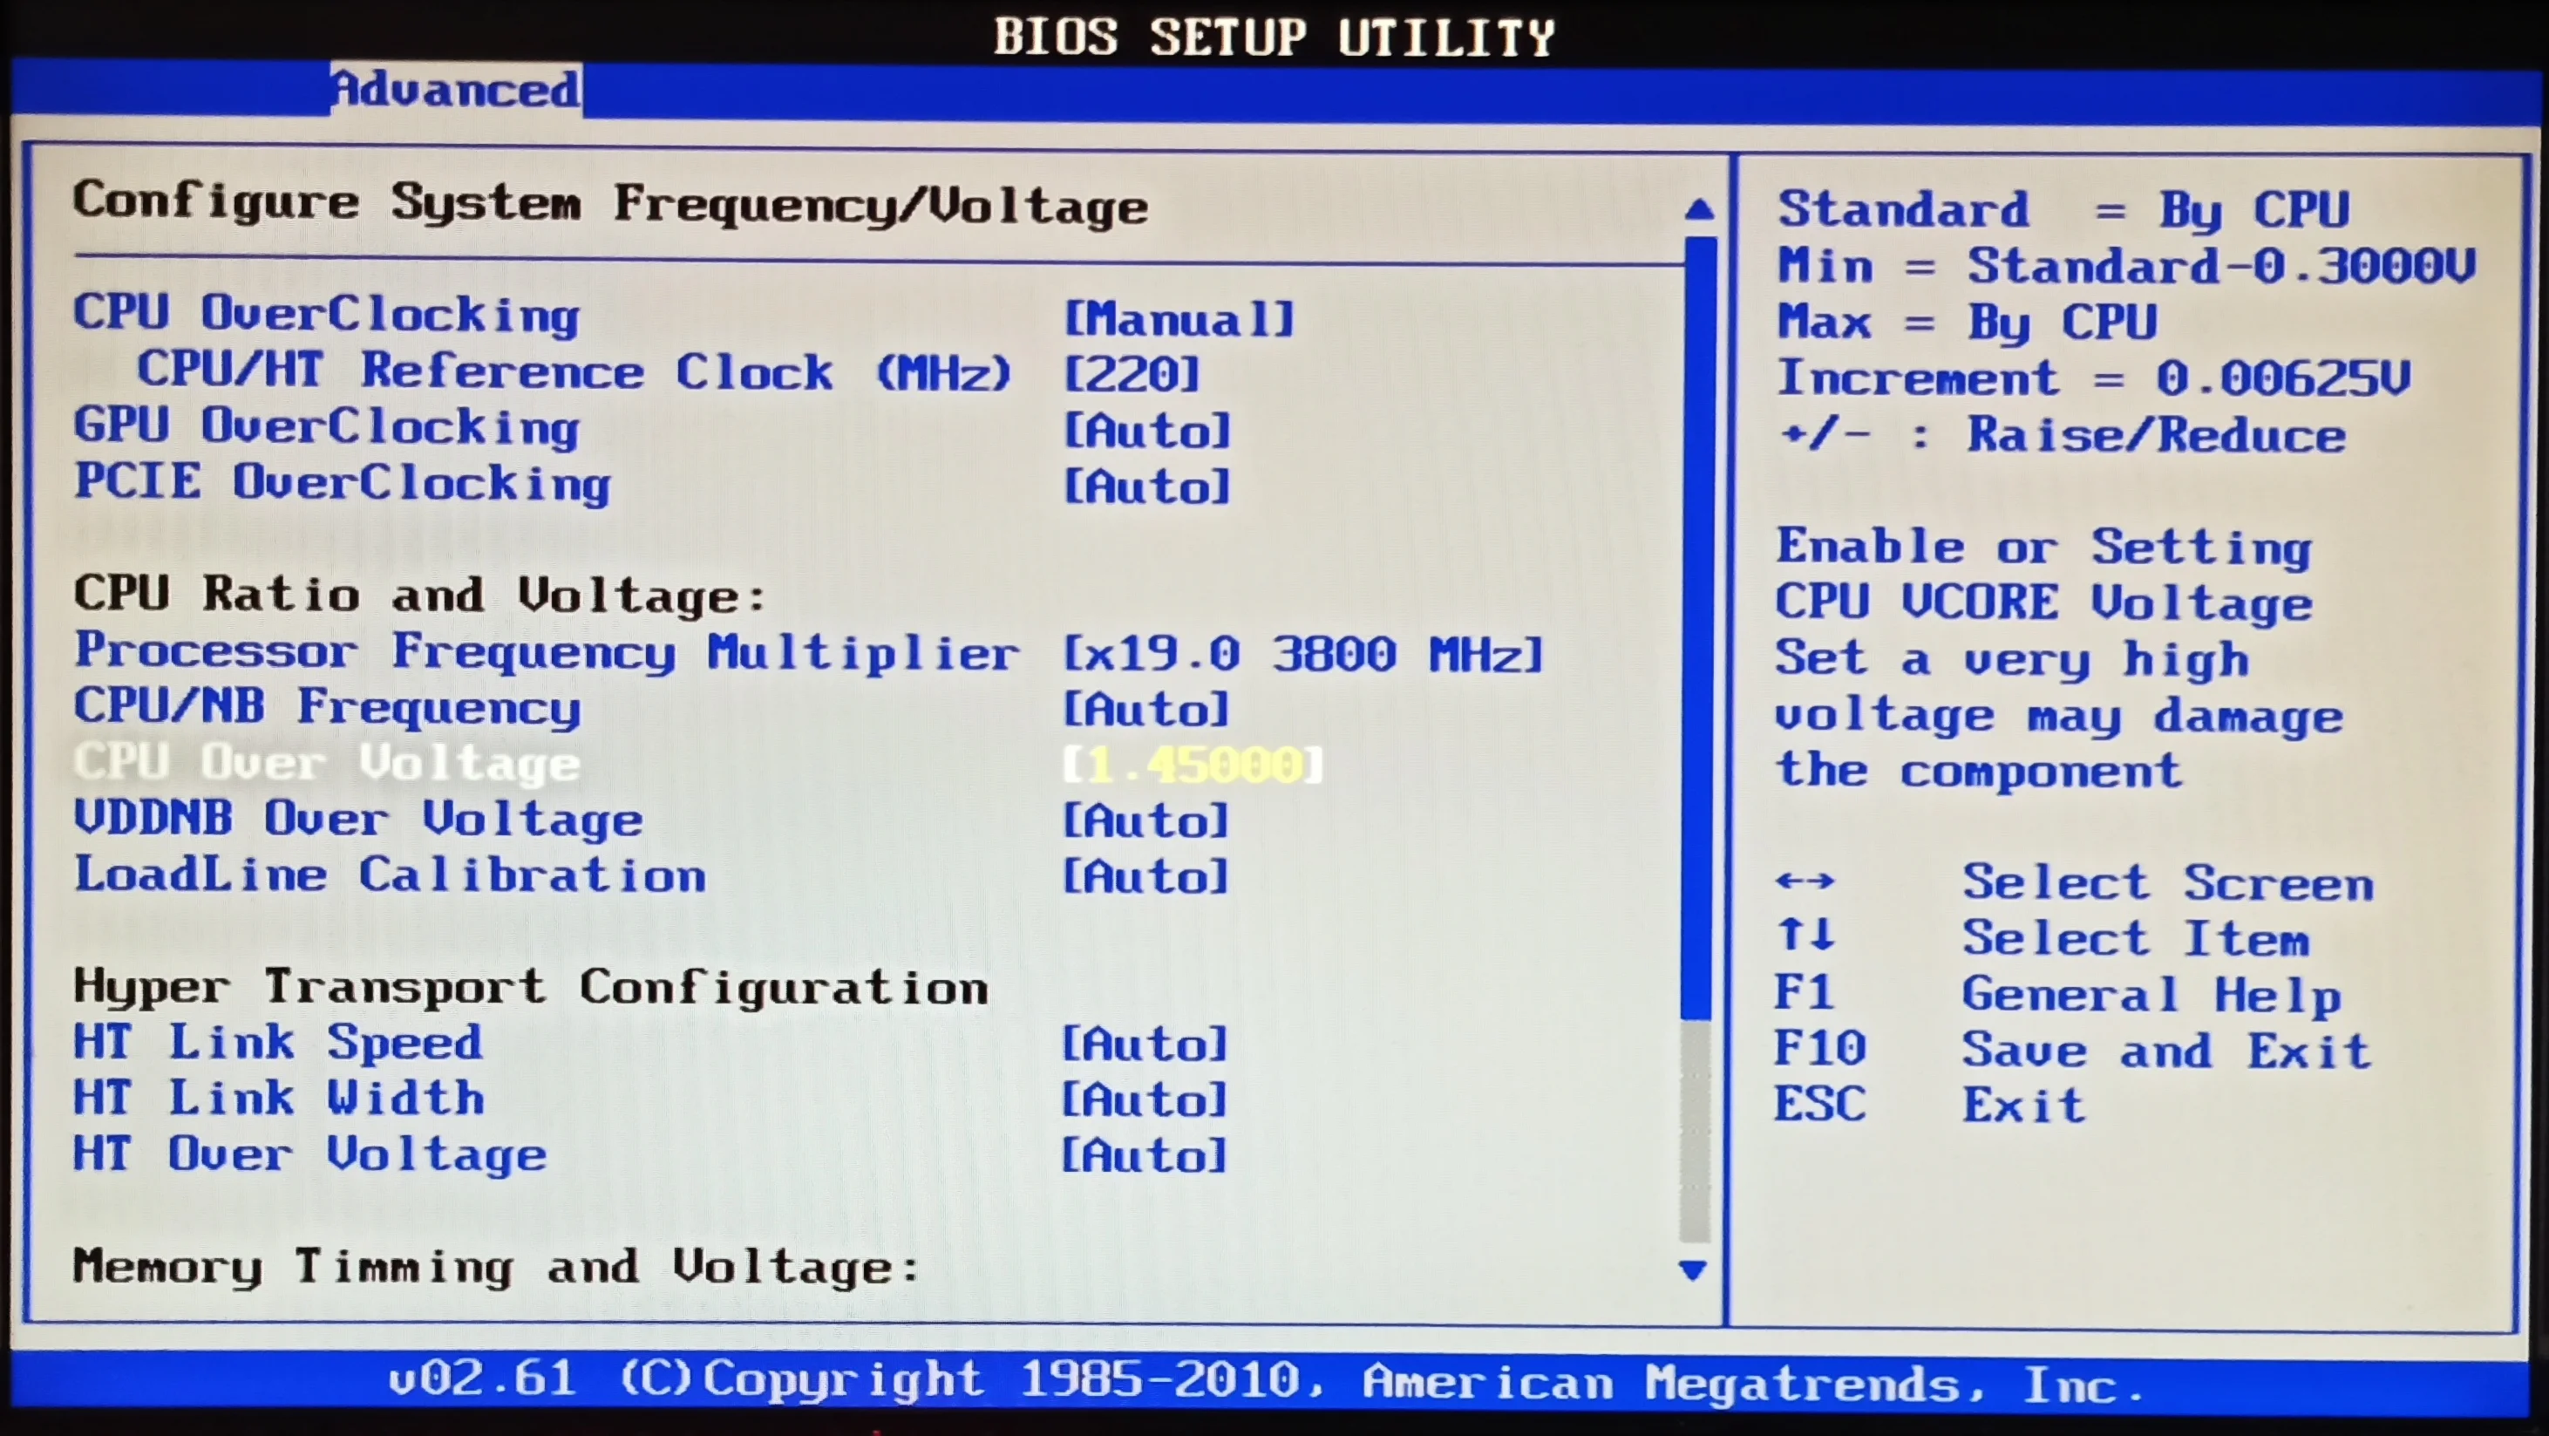Open GPU OverClocking Auto option
This screenshot has height=1436, width=2549.
click(x=1147, y=432)
